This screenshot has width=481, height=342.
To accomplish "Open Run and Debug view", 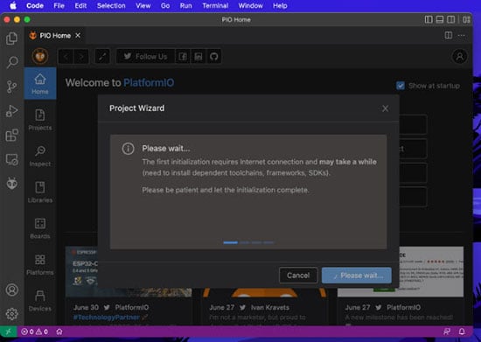I will [12, 111].
